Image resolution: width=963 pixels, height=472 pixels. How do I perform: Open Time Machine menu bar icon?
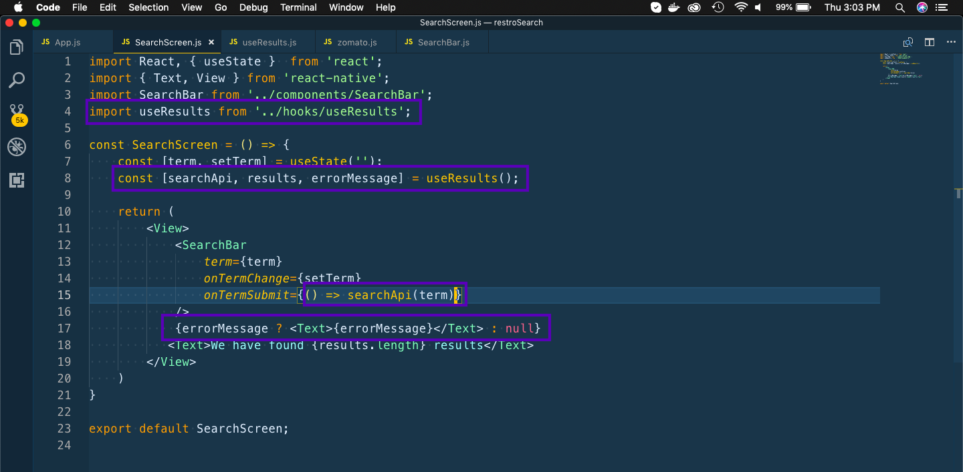(718, 7)
